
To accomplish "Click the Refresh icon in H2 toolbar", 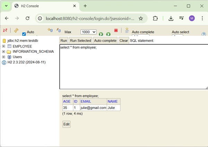I will pyautogui.click(x=16, y=31).
